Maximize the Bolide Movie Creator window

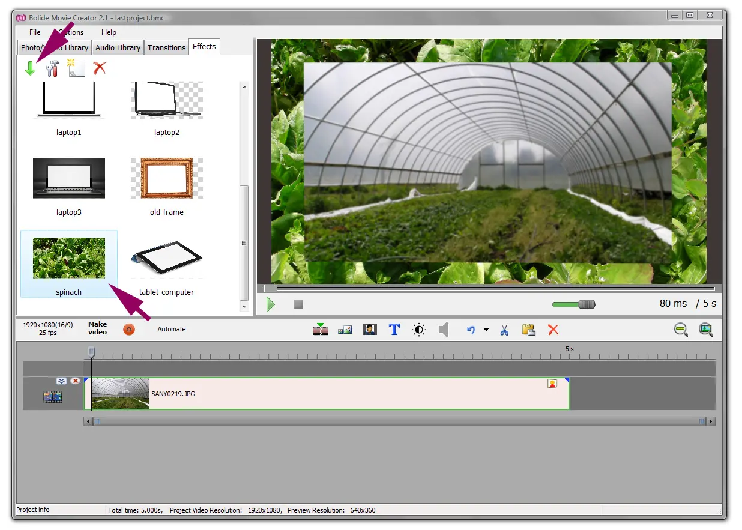(690, 16)
